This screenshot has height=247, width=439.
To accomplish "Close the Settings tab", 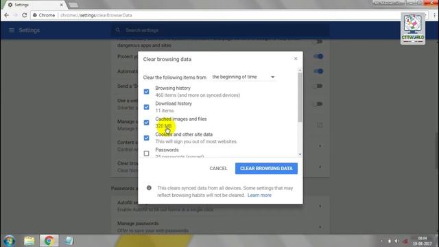I will pos(61,5).
